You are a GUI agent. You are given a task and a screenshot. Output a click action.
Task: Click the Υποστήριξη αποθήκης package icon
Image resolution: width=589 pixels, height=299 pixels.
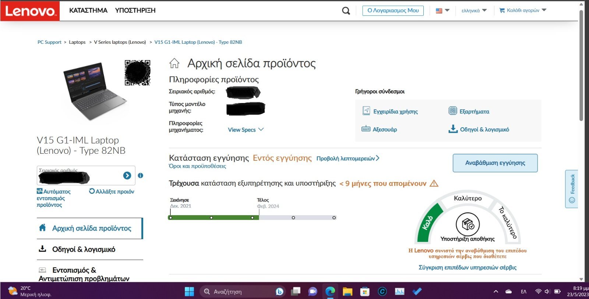(468, 224)
